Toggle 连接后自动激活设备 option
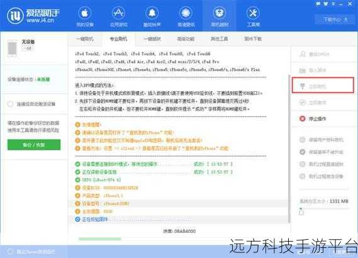Viewport: 358px width, 258px height. coord(10,104)
